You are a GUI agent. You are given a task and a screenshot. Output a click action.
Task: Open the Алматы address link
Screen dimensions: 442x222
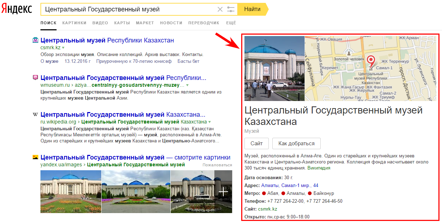[270, 186]
